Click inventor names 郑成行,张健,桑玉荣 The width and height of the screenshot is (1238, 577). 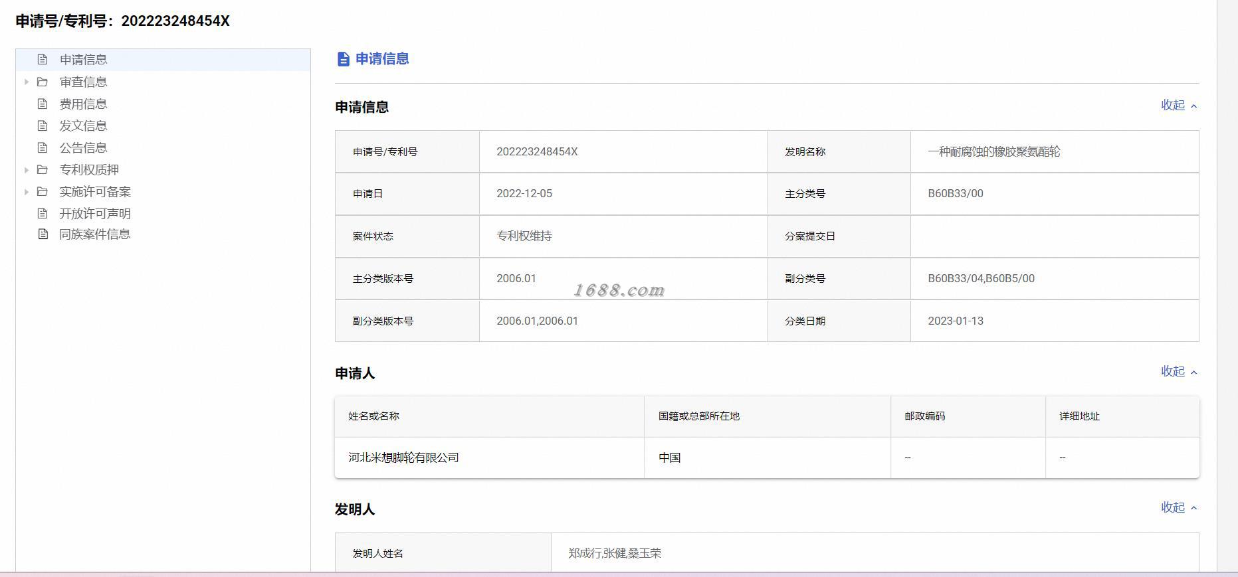pos(615,553)
